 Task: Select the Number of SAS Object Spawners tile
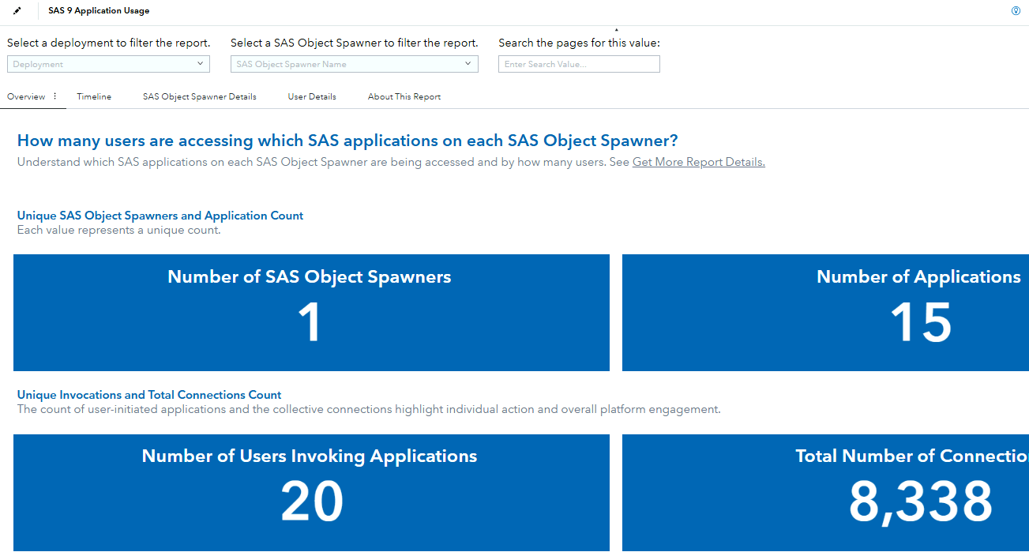point(311,313)
